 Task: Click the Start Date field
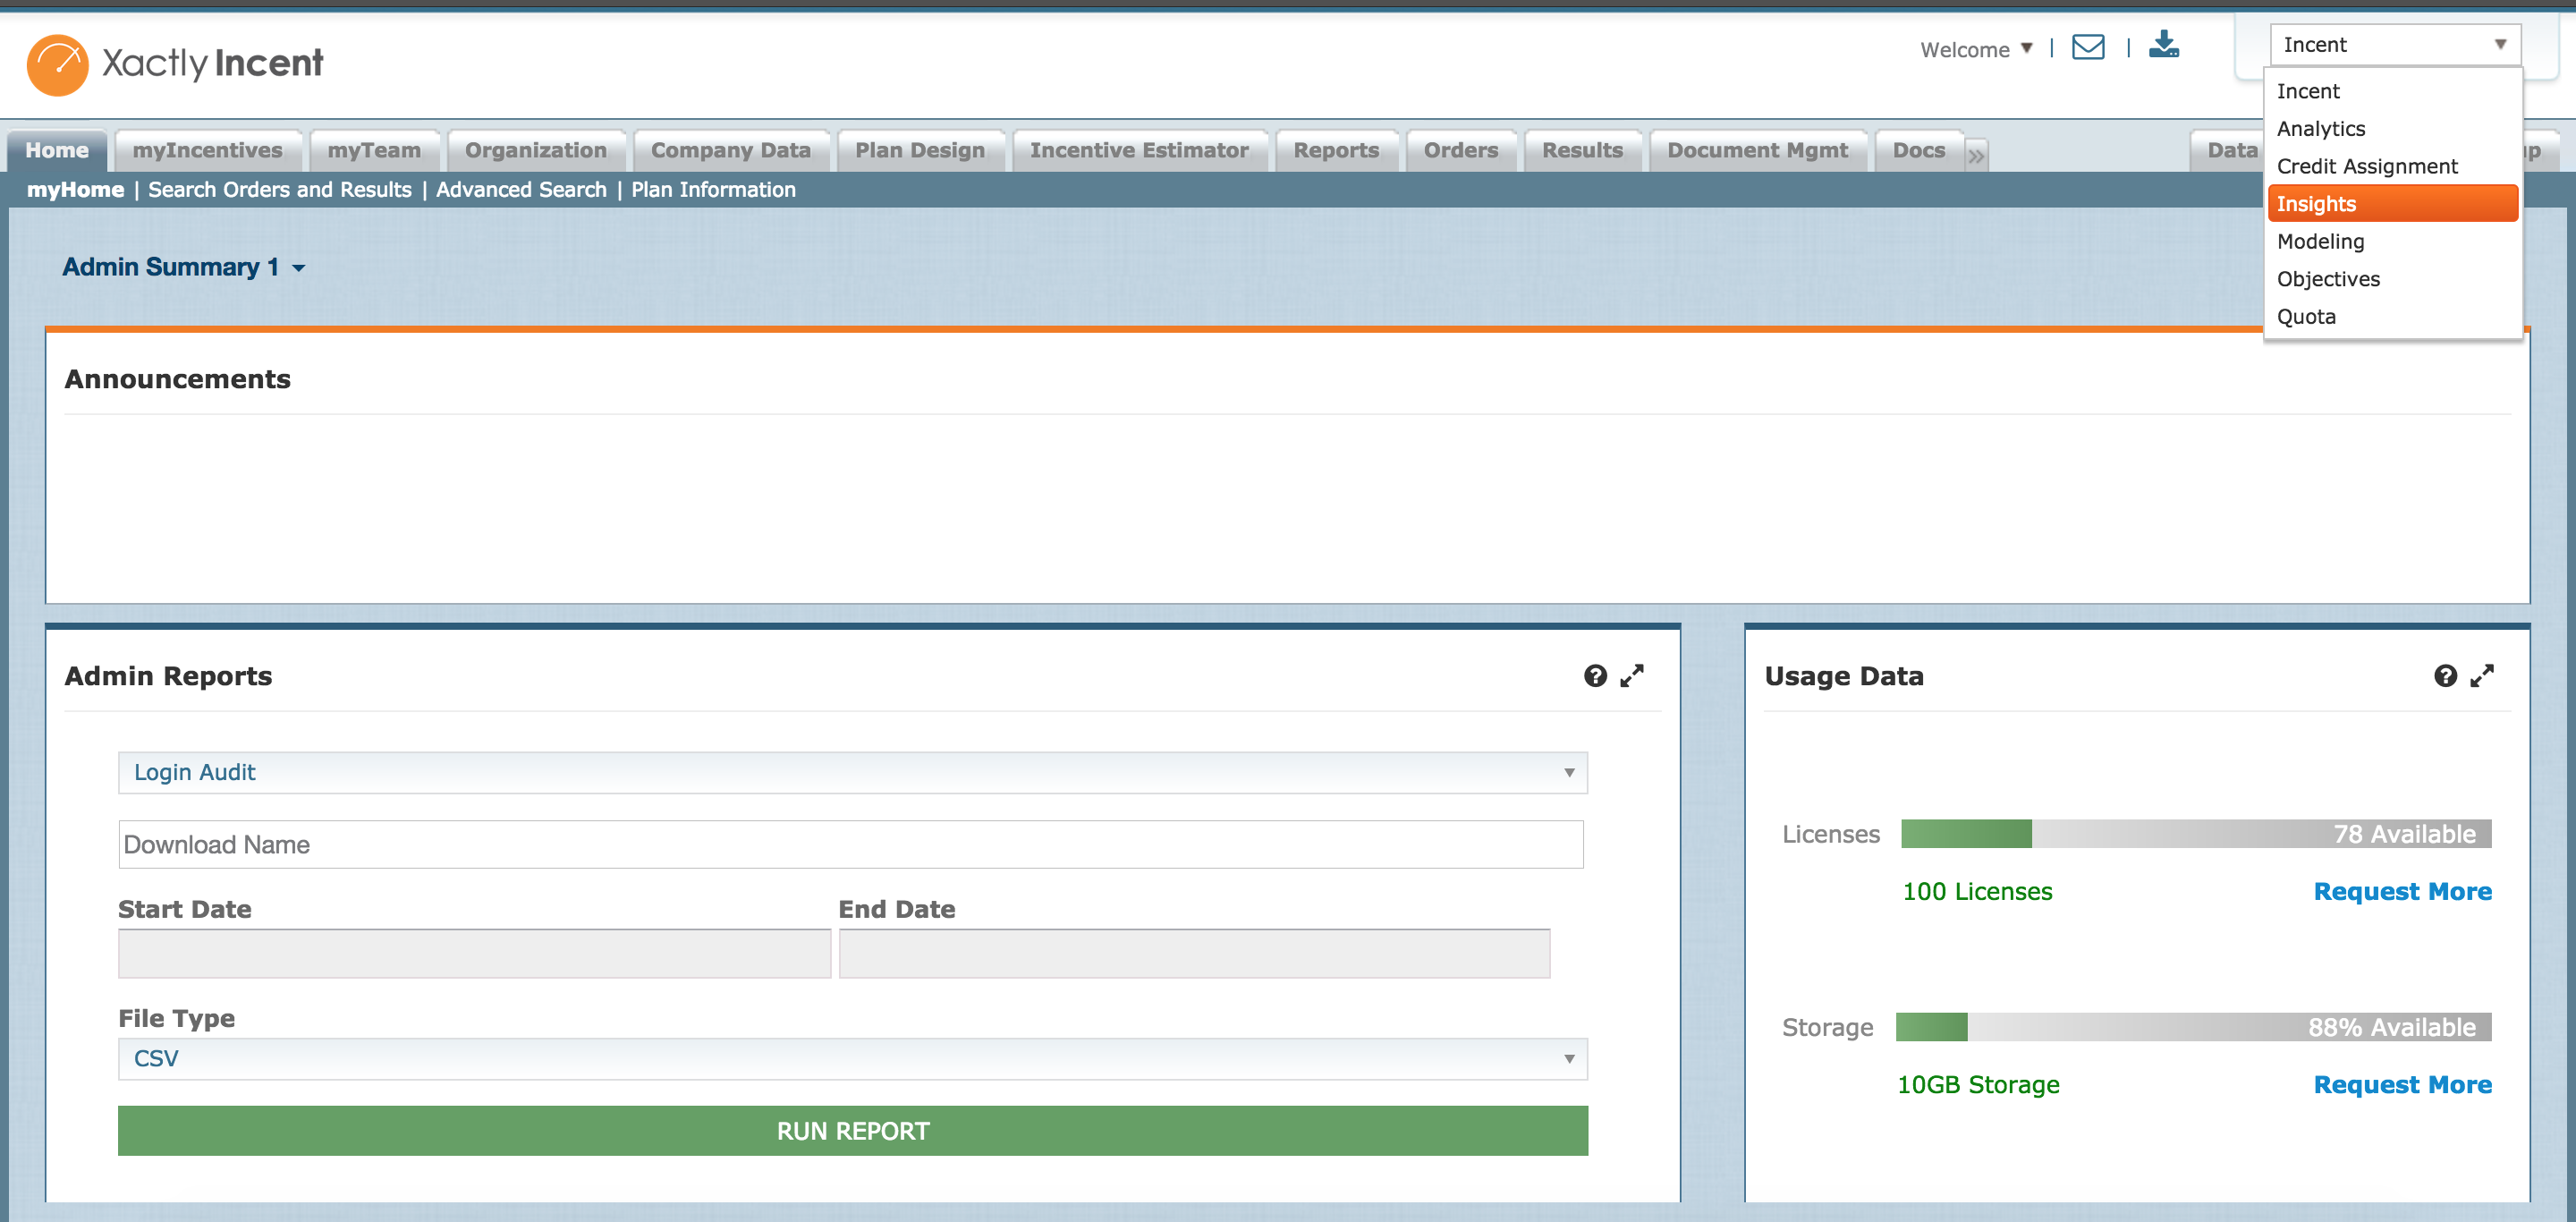[x=474, y=954]
